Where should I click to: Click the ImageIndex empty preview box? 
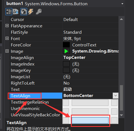coord(66,64)
